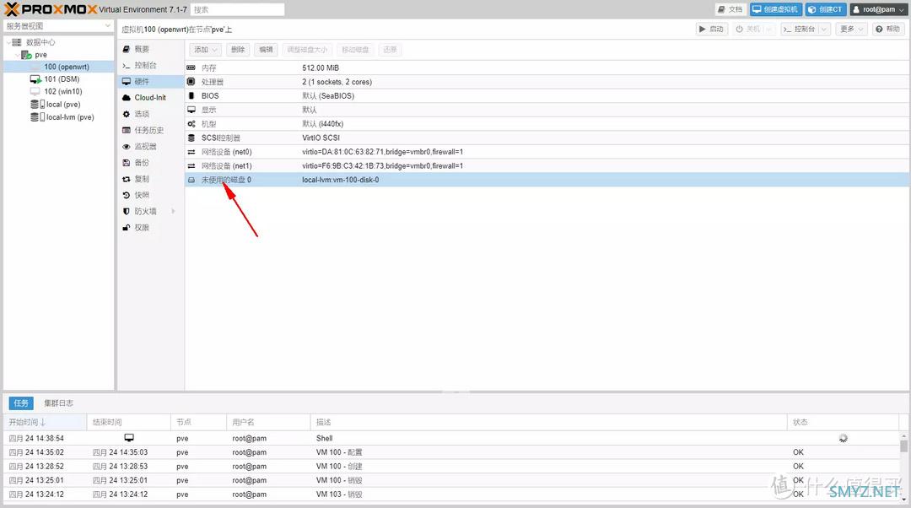Open the 硬件 hardware tab
This screenshot has width=911, height=508.
[x=150, y=81]
